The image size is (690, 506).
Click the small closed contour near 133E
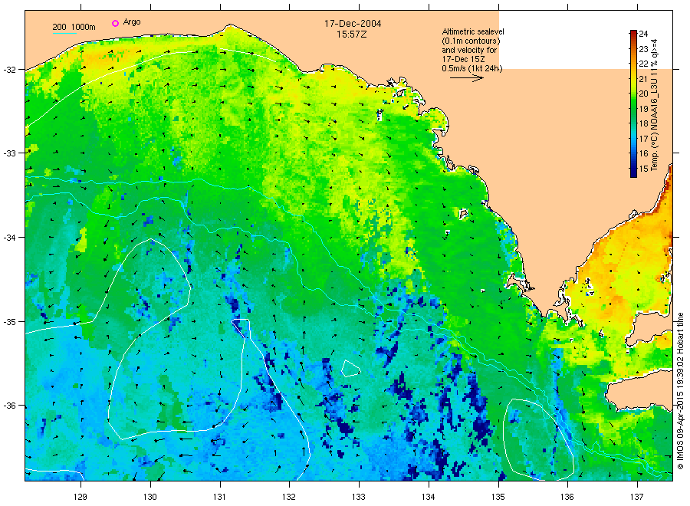(x=350, y=369)
